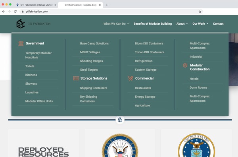Expand the About dropdown menu
The height and width of the screenshot is (157, 238).
182,24
